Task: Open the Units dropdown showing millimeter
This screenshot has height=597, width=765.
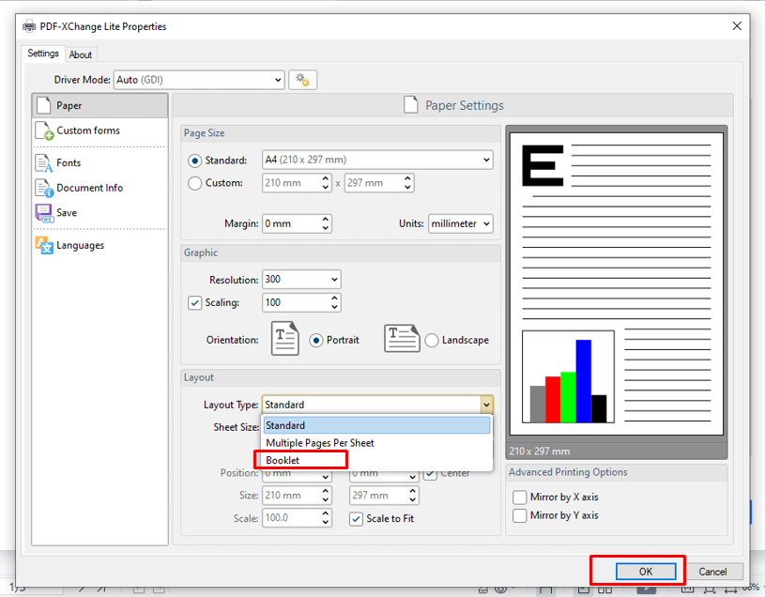Action: [460, 223]
